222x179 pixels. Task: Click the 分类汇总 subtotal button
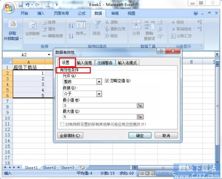(181, 36)
